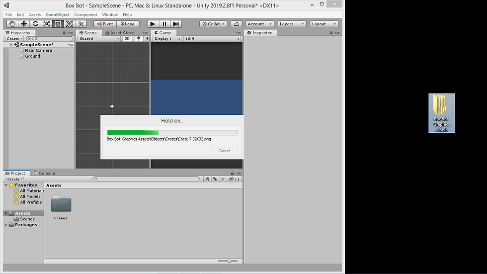Open 16:9 aspect ratio dropdown
The height and width of the screenshot is (274, 487).
pos(212,39)
